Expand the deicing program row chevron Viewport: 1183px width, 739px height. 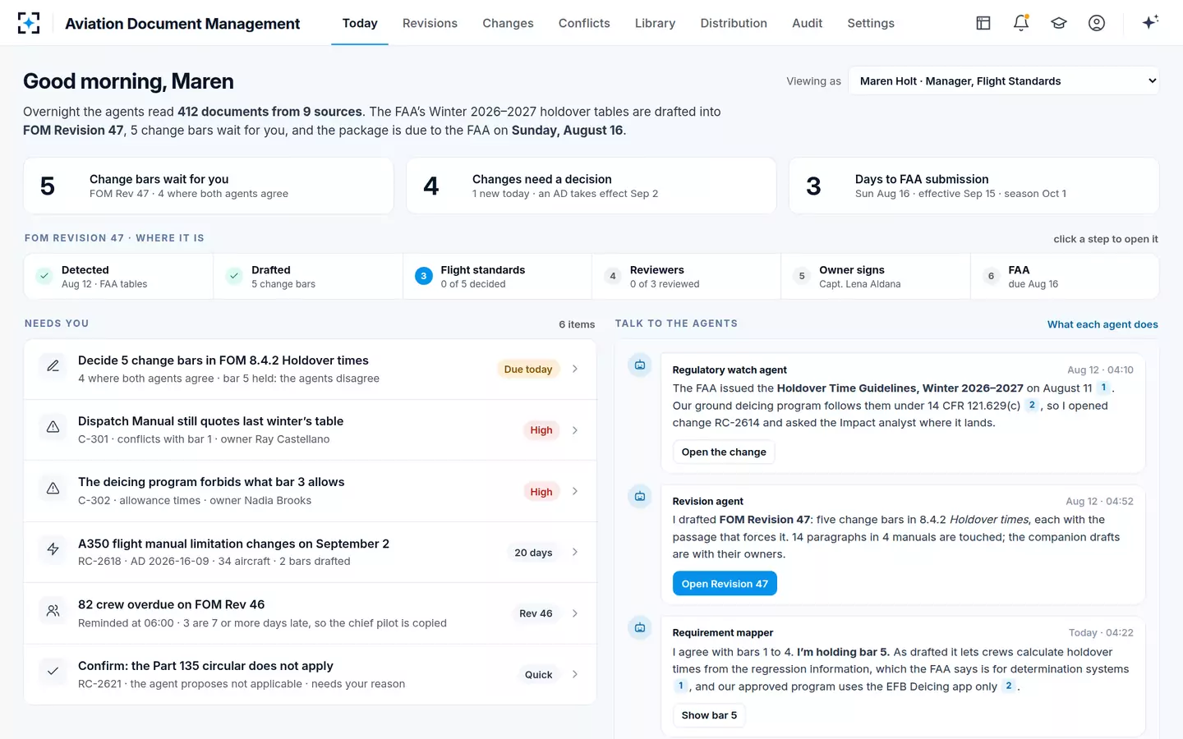575,491
